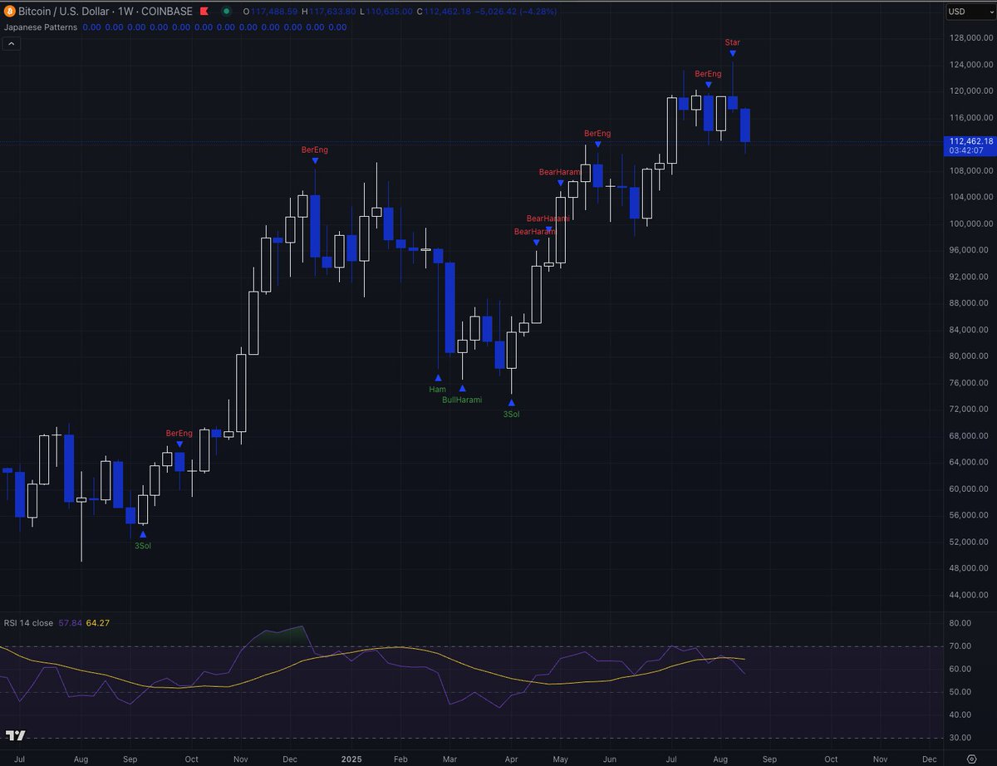Click the BerEng marker above the December peak
997x766 pixels.
[x=314, y=150]
